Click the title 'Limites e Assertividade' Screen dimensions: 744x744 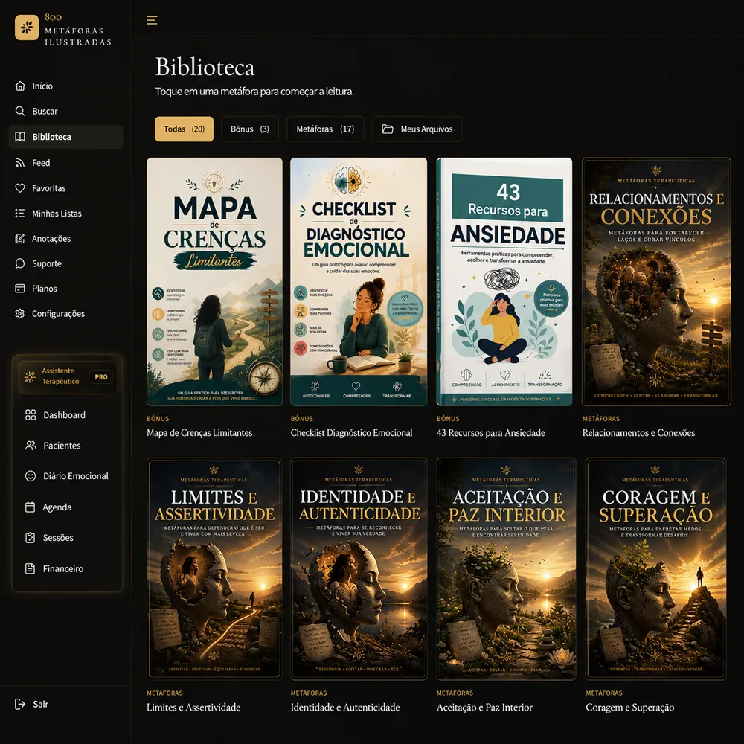pyautogui.click(x=193, y=708)
